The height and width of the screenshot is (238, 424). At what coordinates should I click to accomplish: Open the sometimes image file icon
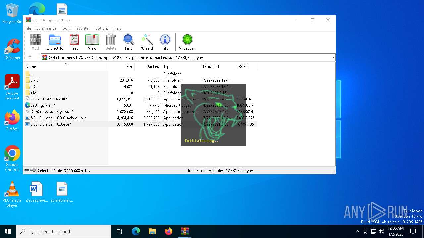point(62,192)
